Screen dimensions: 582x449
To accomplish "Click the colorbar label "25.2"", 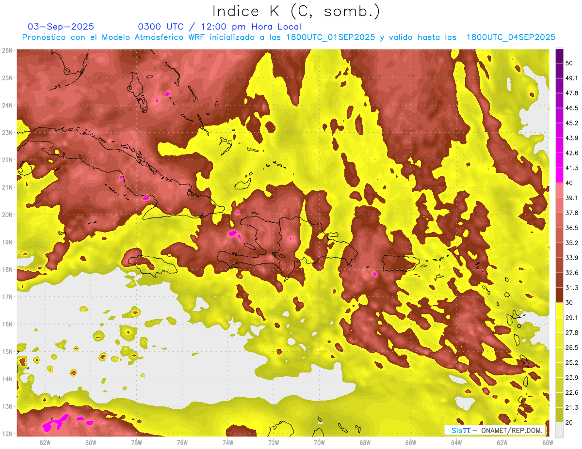I will pyautogui.click(x=572, y=362).
